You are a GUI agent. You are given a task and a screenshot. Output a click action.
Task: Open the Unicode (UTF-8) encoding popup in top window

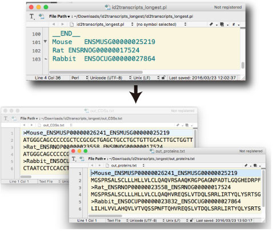(110, 78)
